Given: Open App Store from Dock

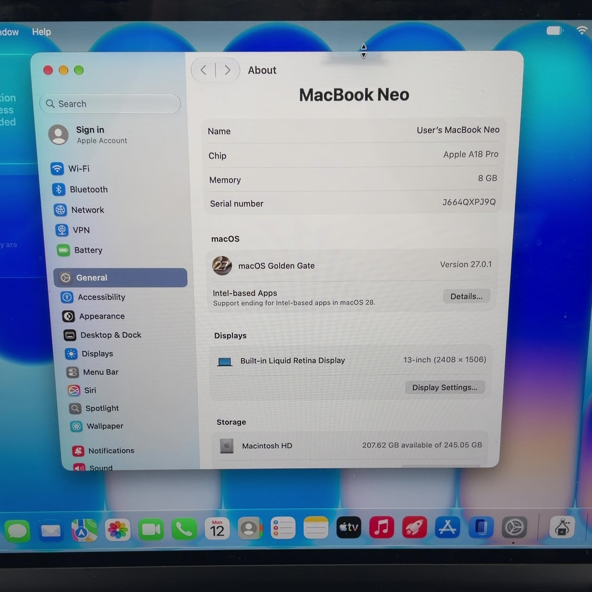Looking at the screenshot, I should pyautogui.click(x=447, y=528).
